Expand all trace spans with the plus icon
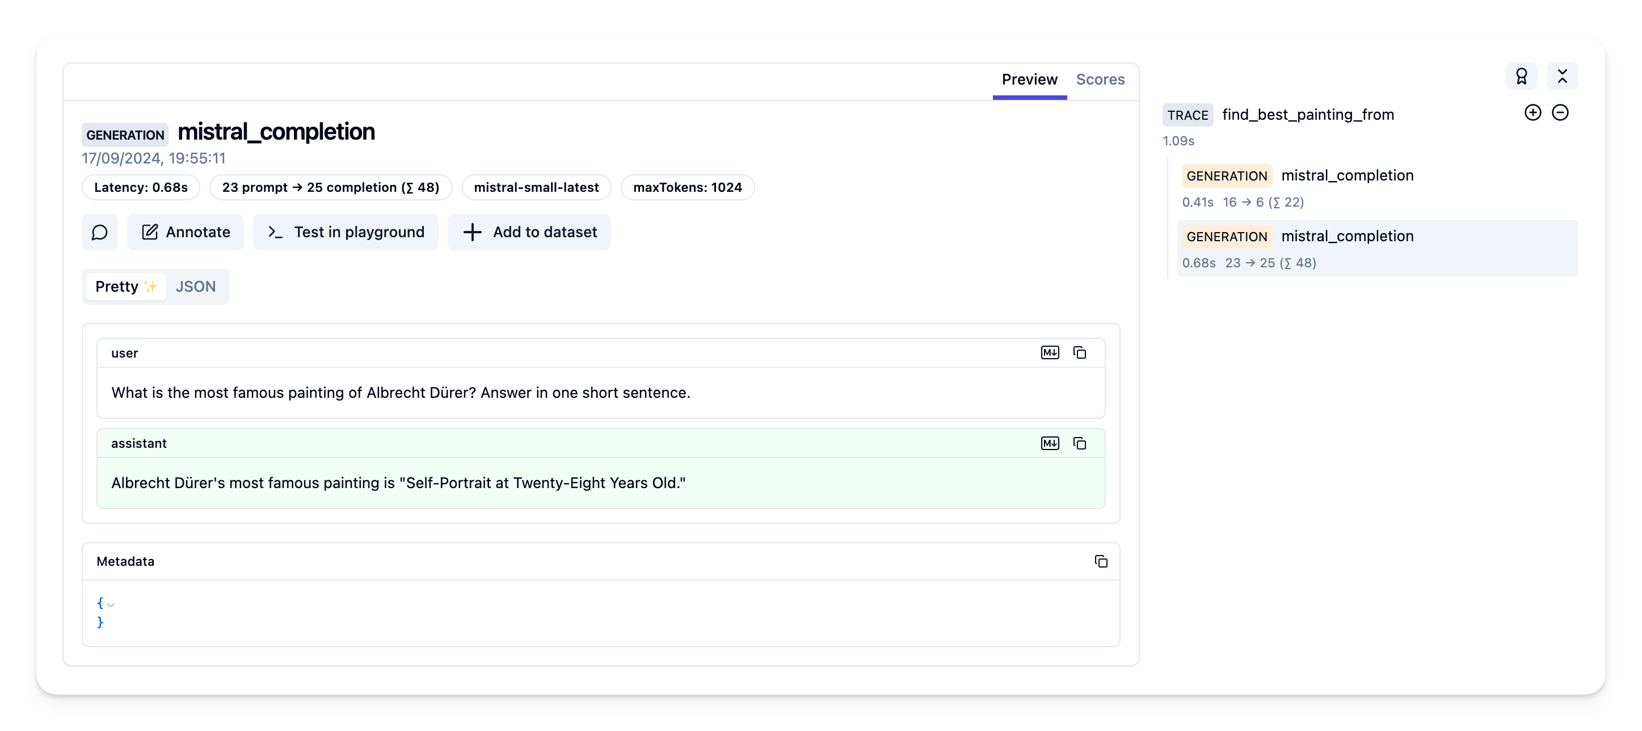1642x731 pixels. click(1532, 112)
